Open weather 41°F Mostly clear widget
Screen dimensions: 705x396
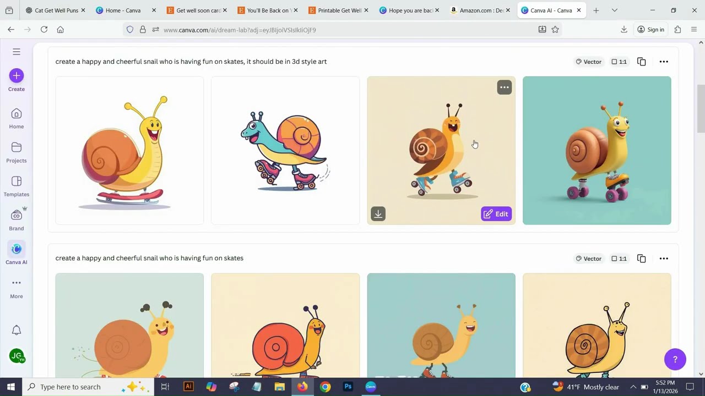[x=586, y=387]
